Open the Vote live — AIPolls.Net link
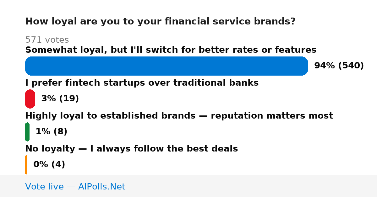 (75, 187)
